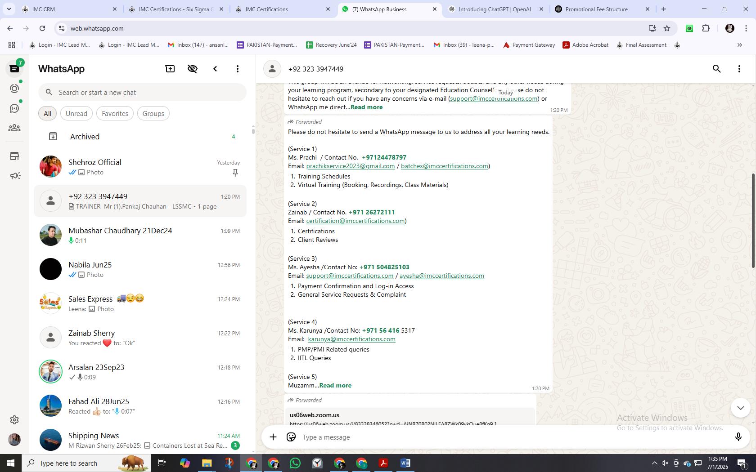Click the Search or start new chat field
Screen dimensions: 756x472
click(142, 92)
